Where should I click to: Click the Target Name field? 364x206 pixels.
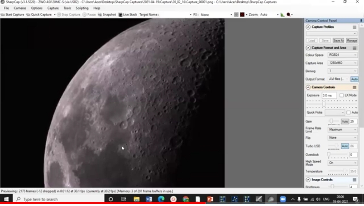pyautogui.click(x=176, y=14)
